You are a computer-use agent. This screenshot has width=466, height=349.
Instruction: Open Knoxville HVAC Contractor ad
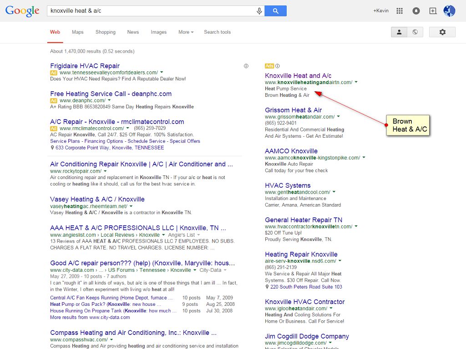pos(304,302)
